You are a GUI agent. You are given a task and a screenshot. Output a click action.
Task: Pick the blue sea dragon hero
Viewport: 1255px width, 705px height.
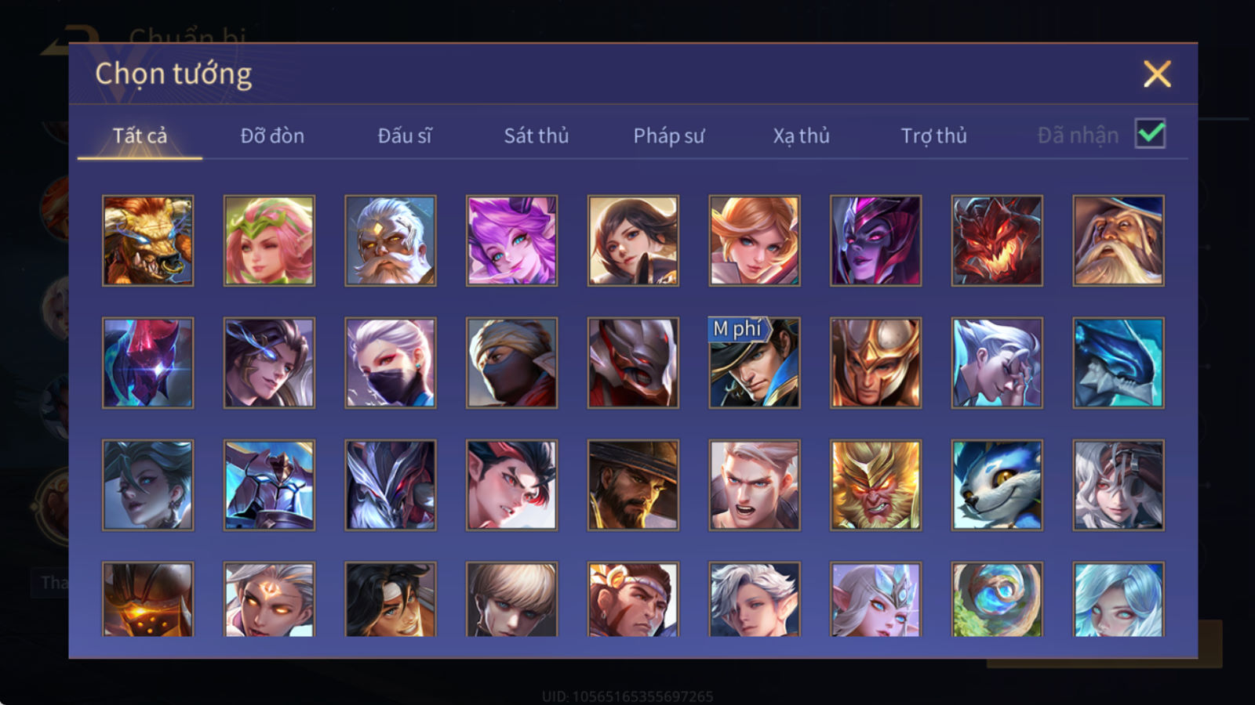(1119, 363)
